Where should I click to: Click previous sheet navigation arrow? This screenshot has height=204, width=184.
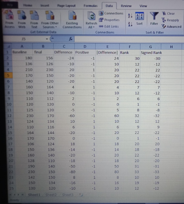pos(14,195)
